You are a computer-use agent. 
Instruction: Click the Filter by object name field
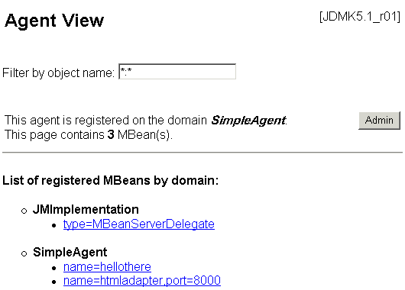tap(177, 72)
